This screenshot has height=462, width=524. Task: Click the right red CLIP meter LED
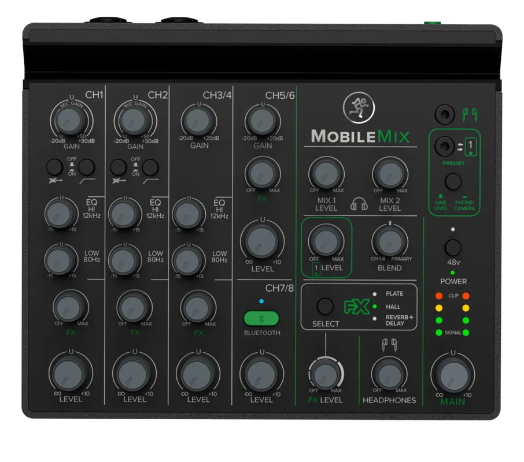pyautogui.click(x=466, y=296)
